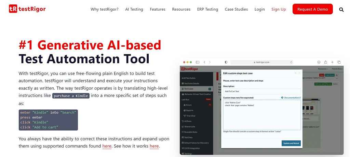The height and width of the screenshot is (157, 350).
Task: Click the Description field containing Add To Cart Test
Action: point(262,91)
